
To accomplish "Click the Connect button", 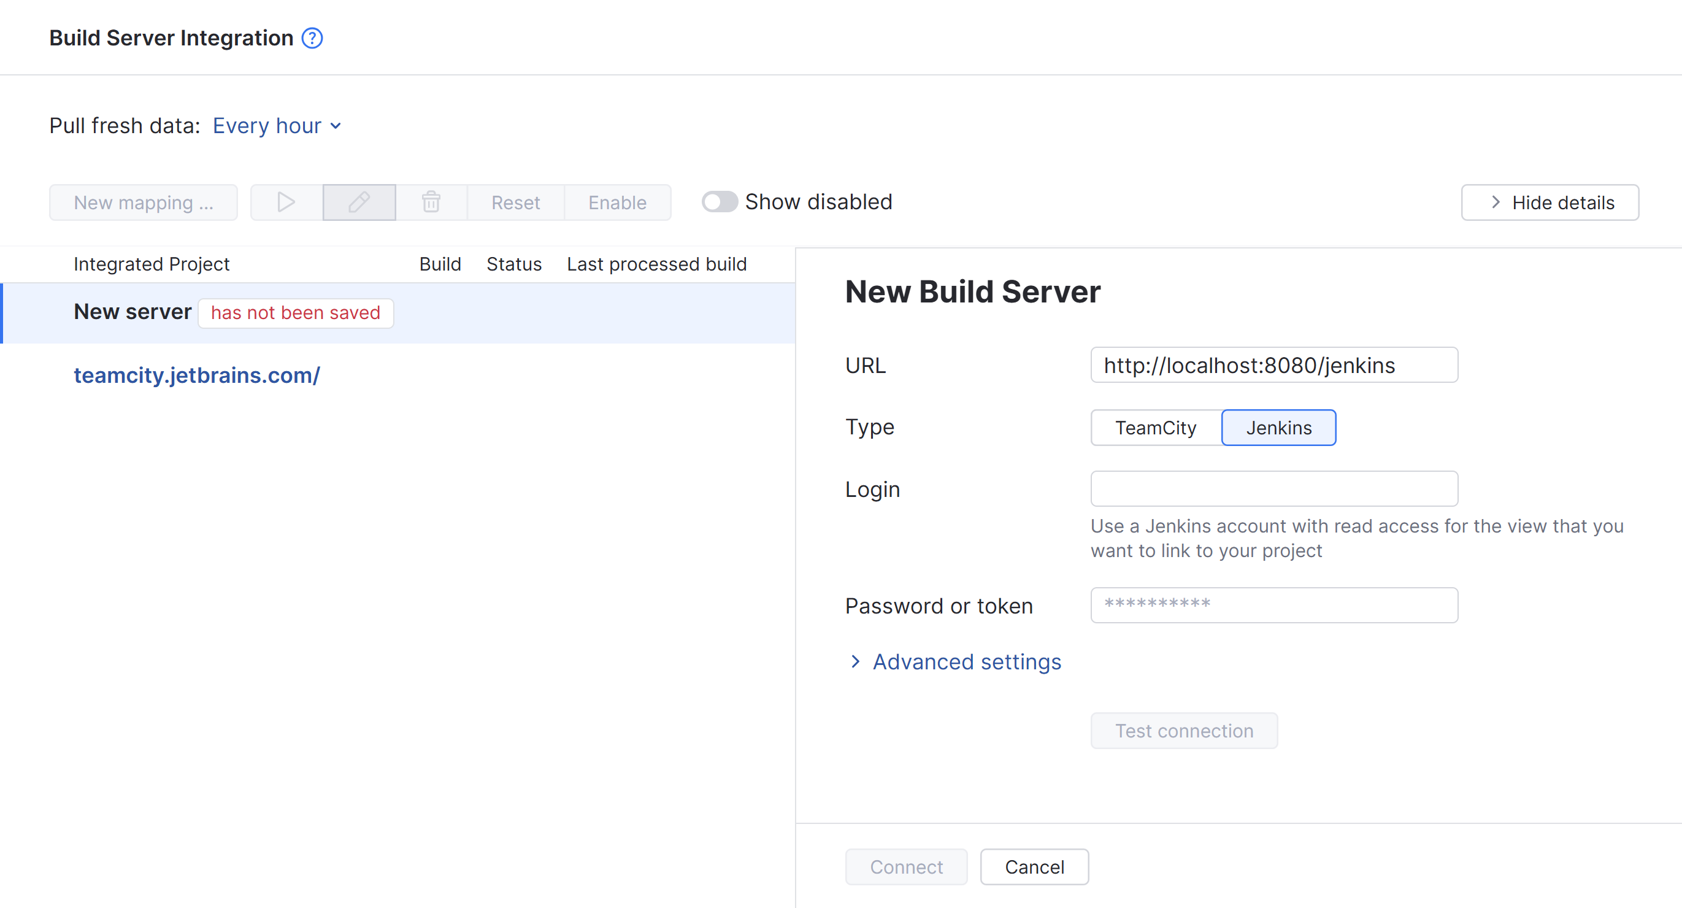I will (905, 867).
